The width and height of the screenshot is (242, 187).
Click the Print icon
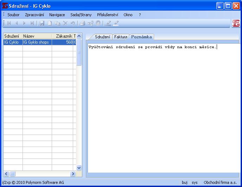pyautogui.click(x=83, y=23)
